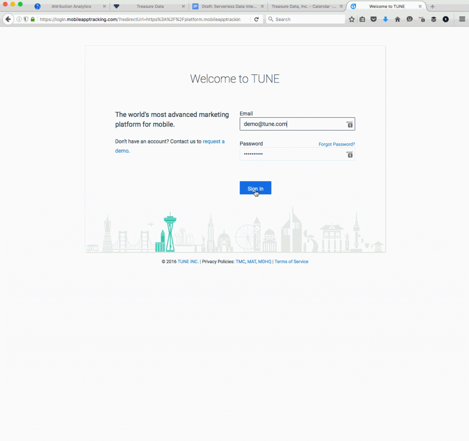The image size is (469, 441).
Task: Click the Welcome to TUNE heading
Action: click(235, 79)
